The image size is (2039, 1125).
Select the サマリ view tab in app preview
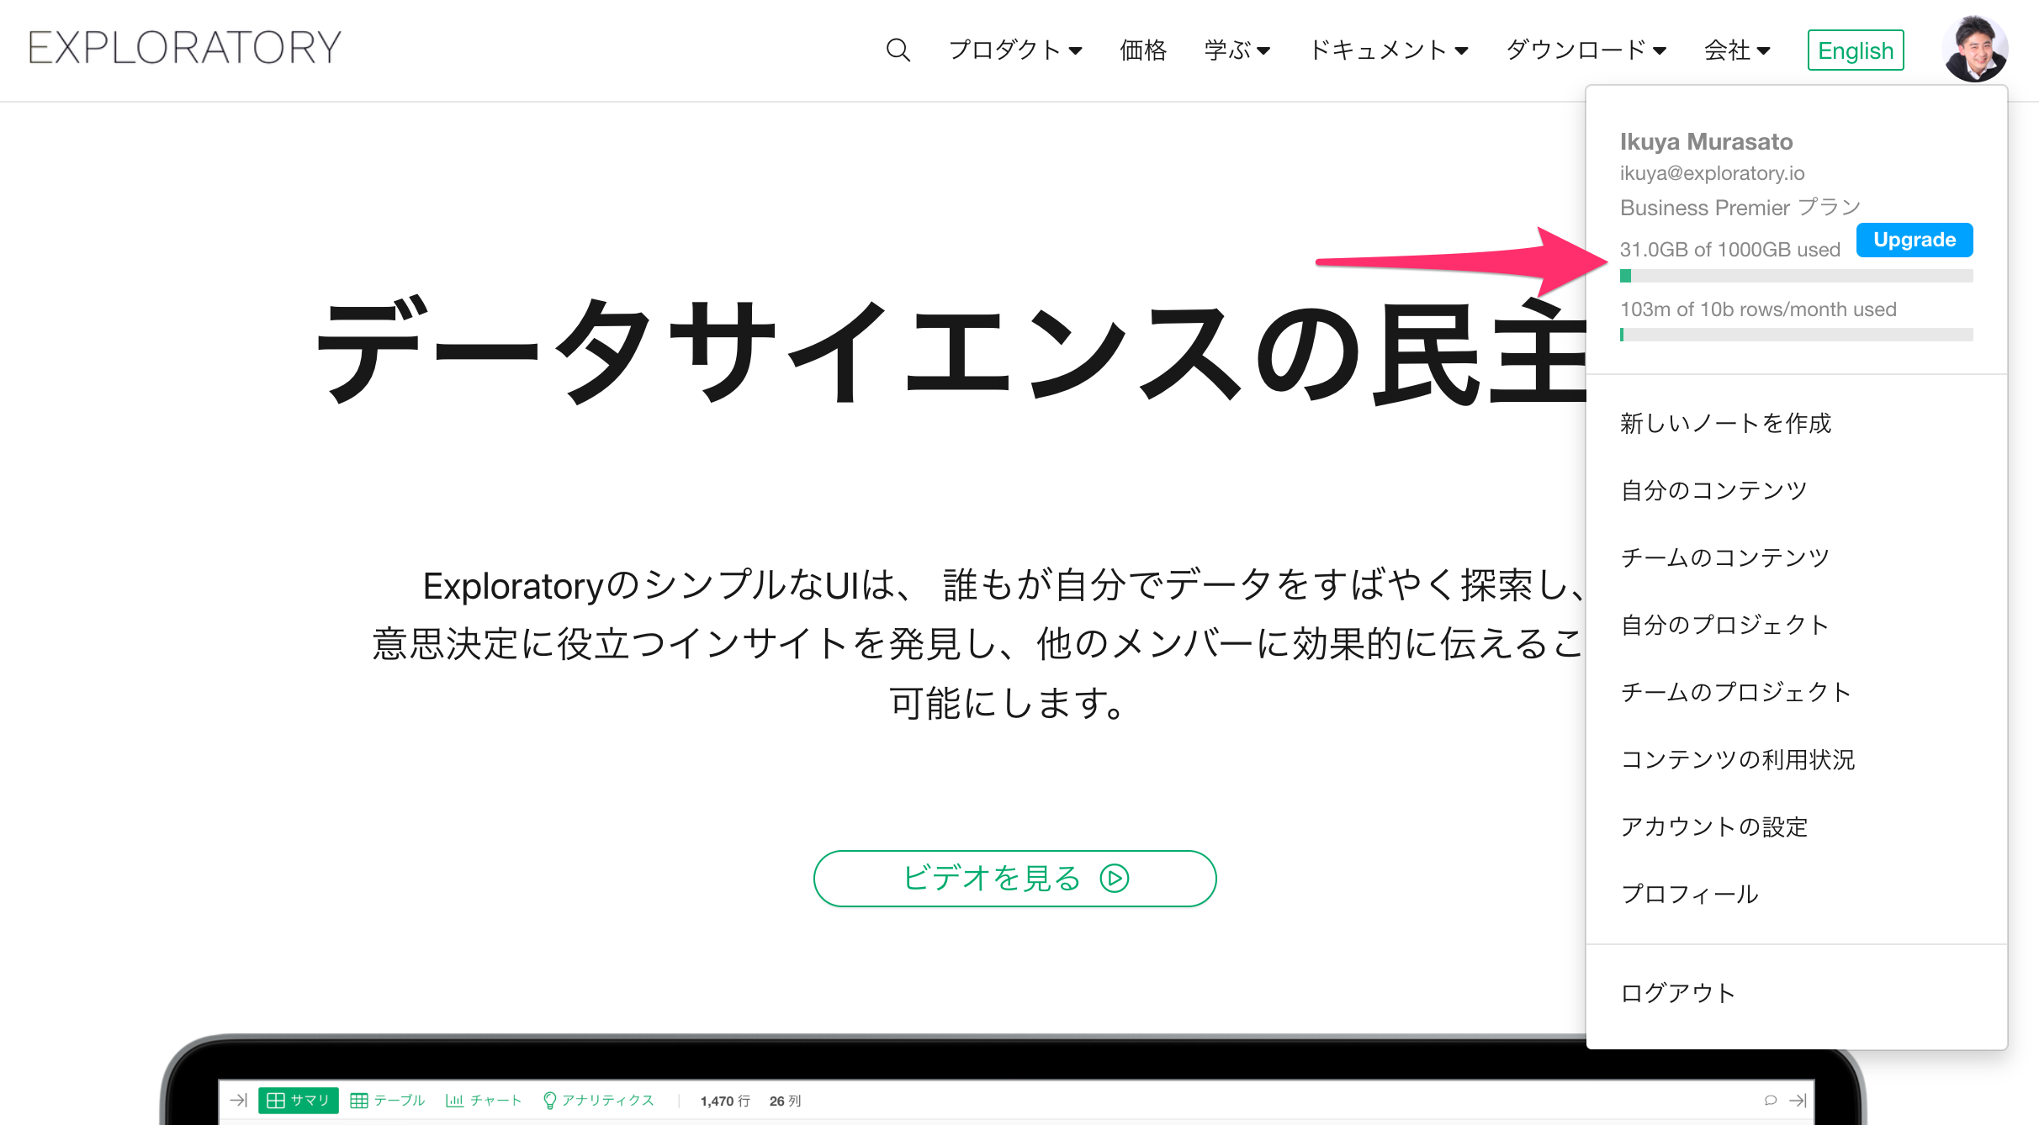pyautogui.click(x=299, y=1100)
